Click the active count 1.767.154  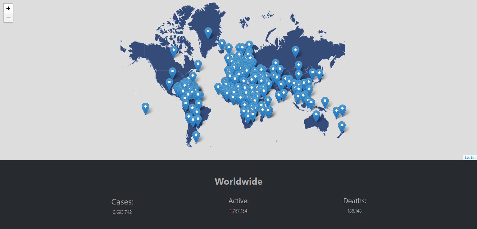(238, 211)
